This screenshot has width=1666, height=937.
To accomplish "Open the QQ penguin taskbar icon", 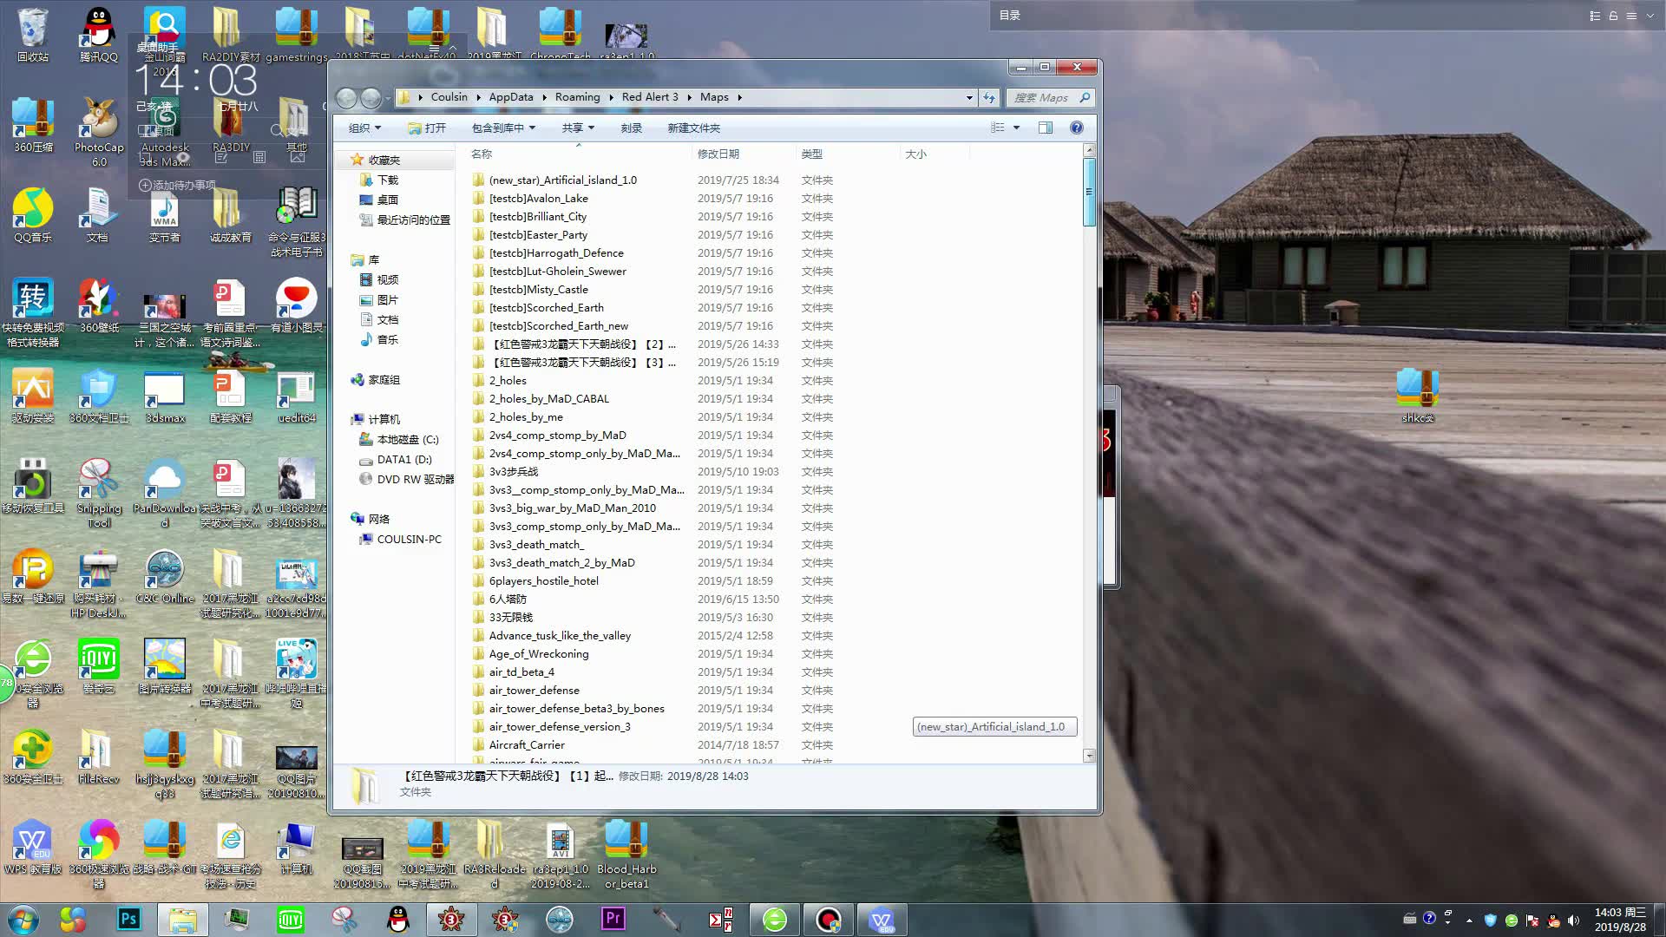I will tap(398, 919).
